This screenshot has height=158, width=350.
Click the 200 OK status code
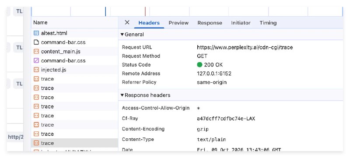point(213,65)
